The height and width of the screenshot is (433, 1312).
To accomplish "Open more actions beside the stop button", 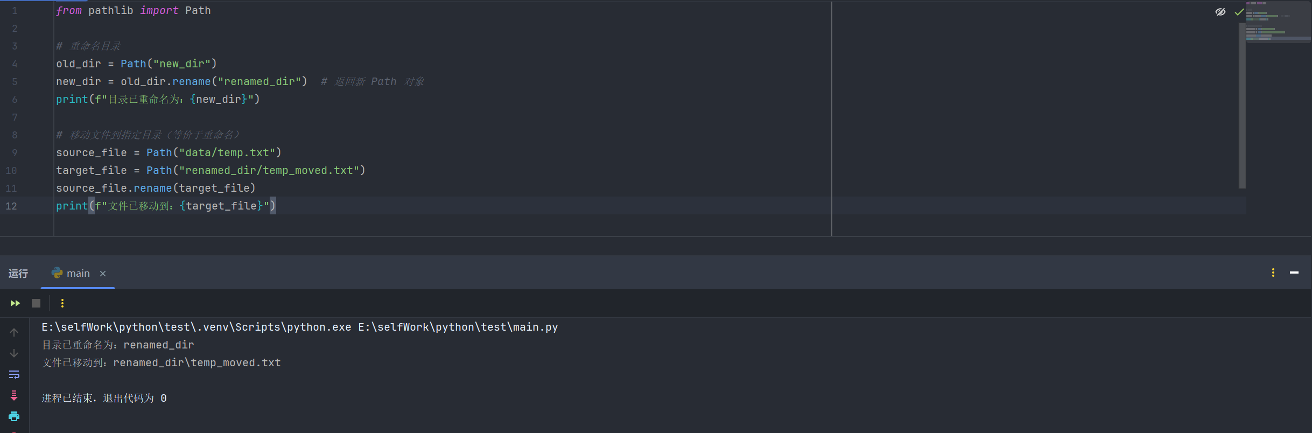I will (62, 303).
